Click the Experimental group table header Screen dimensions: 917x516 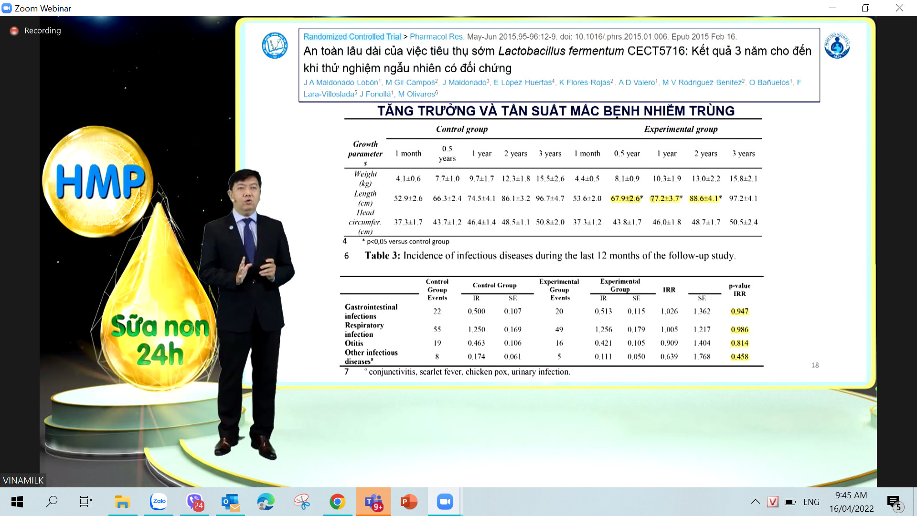(x=681, y=129)
